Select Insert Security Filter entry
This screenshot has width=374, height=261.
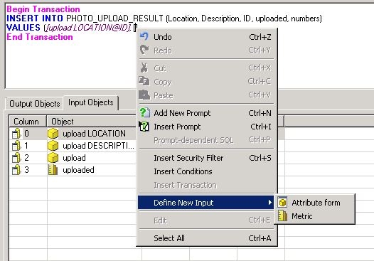click(x=207, y=158)
